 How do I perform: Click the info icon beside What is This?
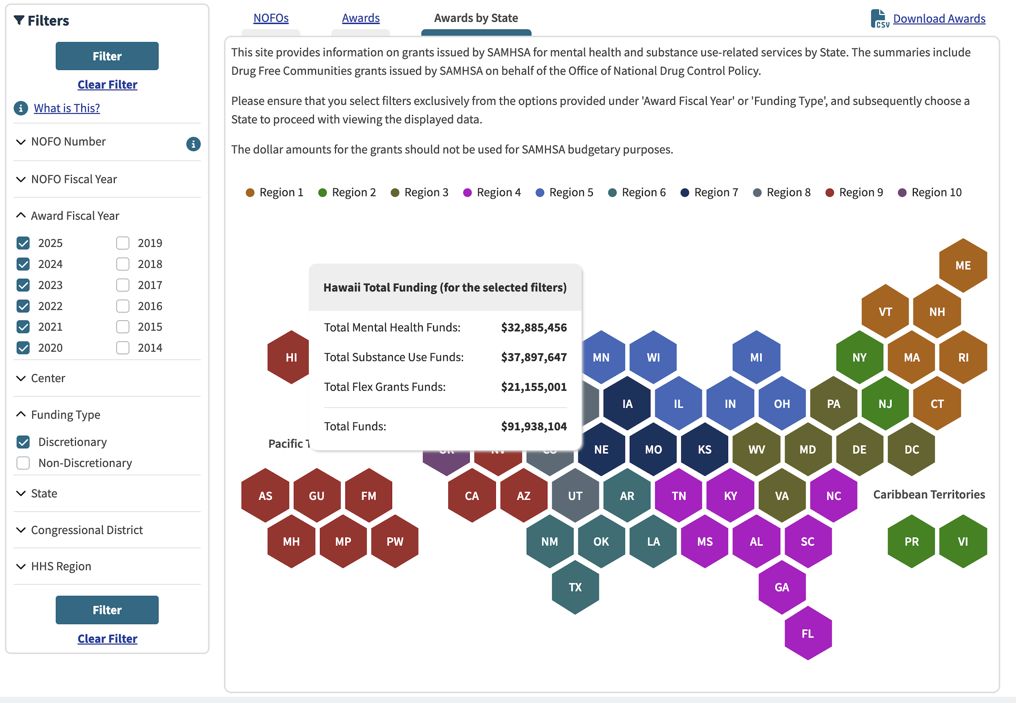pyautogui.click(x=21, y=108)
